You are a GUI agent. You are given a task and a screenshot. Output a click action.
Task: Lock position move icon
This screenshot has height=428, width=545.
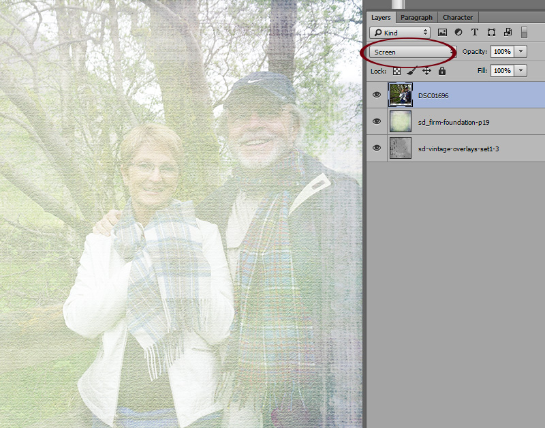(x=427, y=71)
